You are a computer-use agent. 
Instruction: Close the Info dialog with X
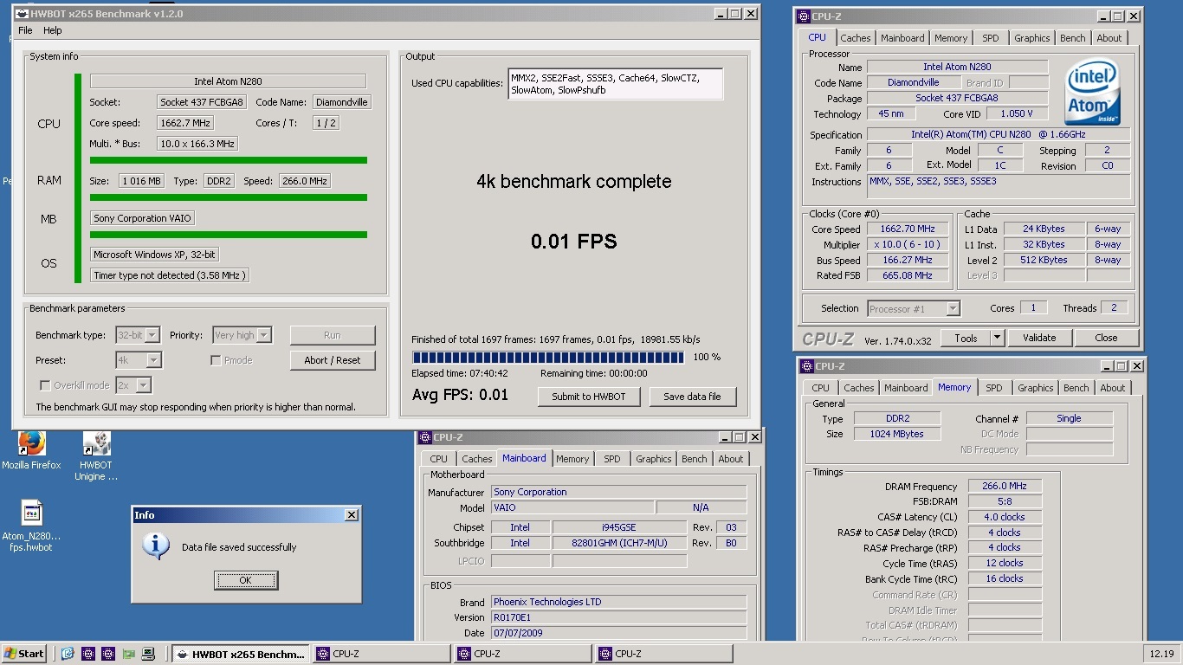point(351,515)
